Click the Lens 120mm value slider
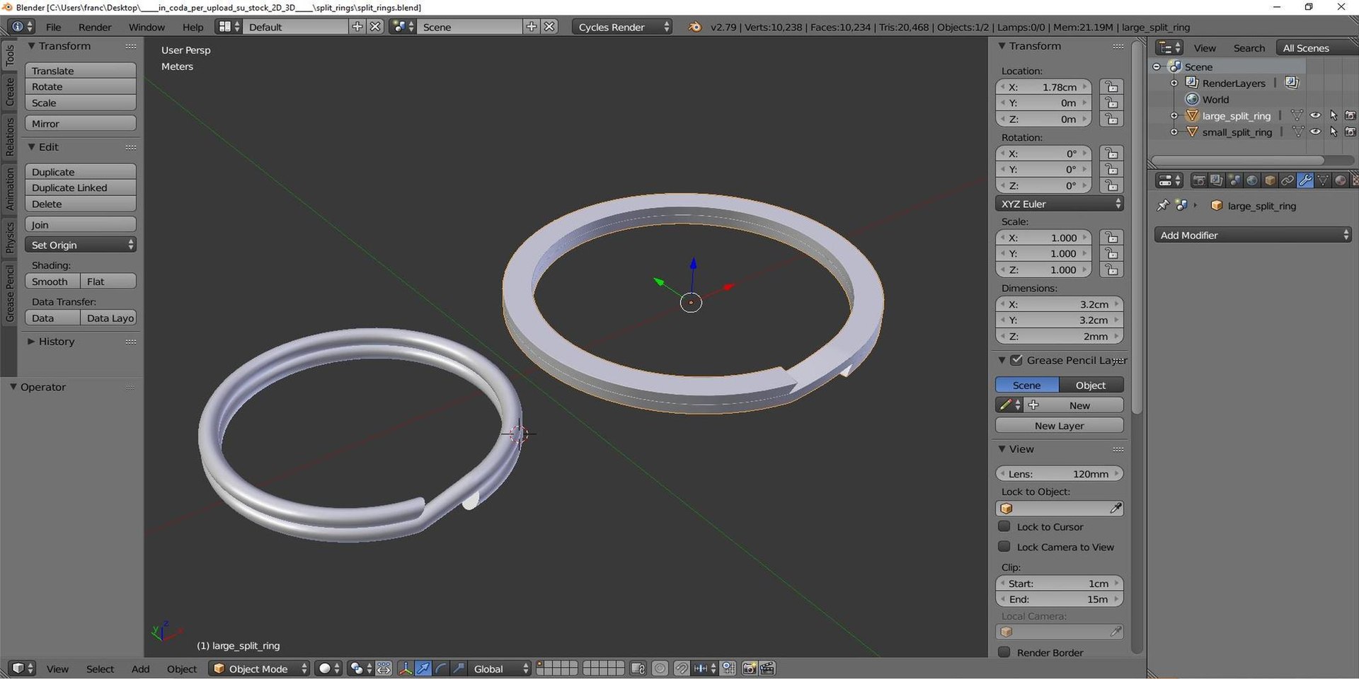 [x=1060, y=474]
